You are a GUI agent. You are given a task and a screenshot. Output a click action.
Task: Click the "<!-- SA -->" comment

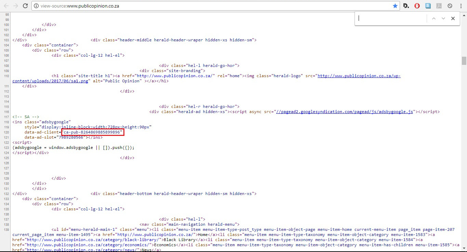click(x=26, y=117)
